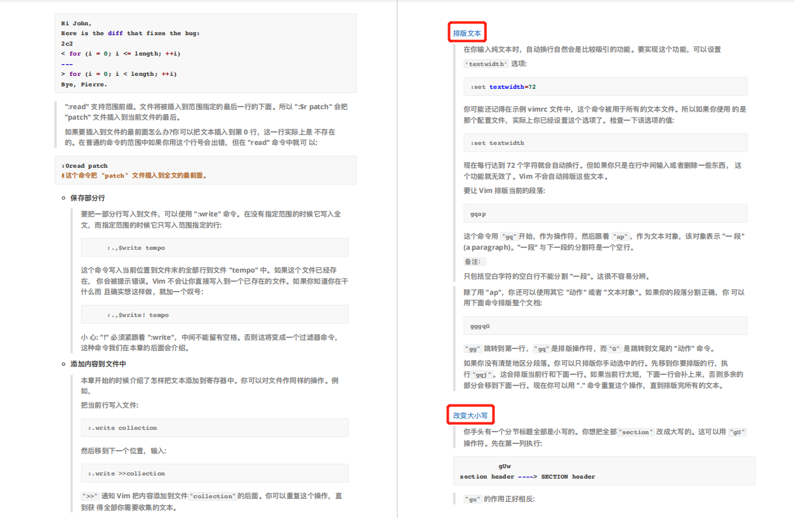Click the 'Bye, Pierre.' closing line
Screen dimensions: 795x518
coord(84,84)
